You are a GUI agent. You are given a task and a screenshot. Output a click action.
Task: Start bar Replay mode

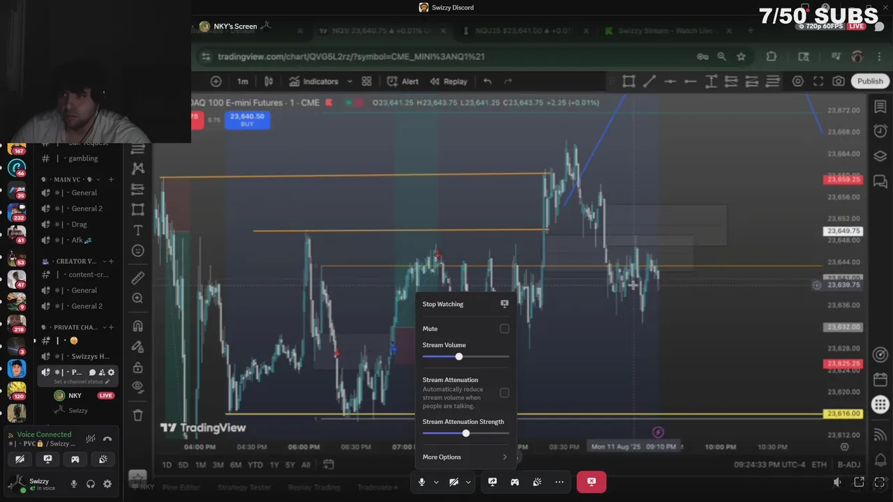[x=448, y=82]
